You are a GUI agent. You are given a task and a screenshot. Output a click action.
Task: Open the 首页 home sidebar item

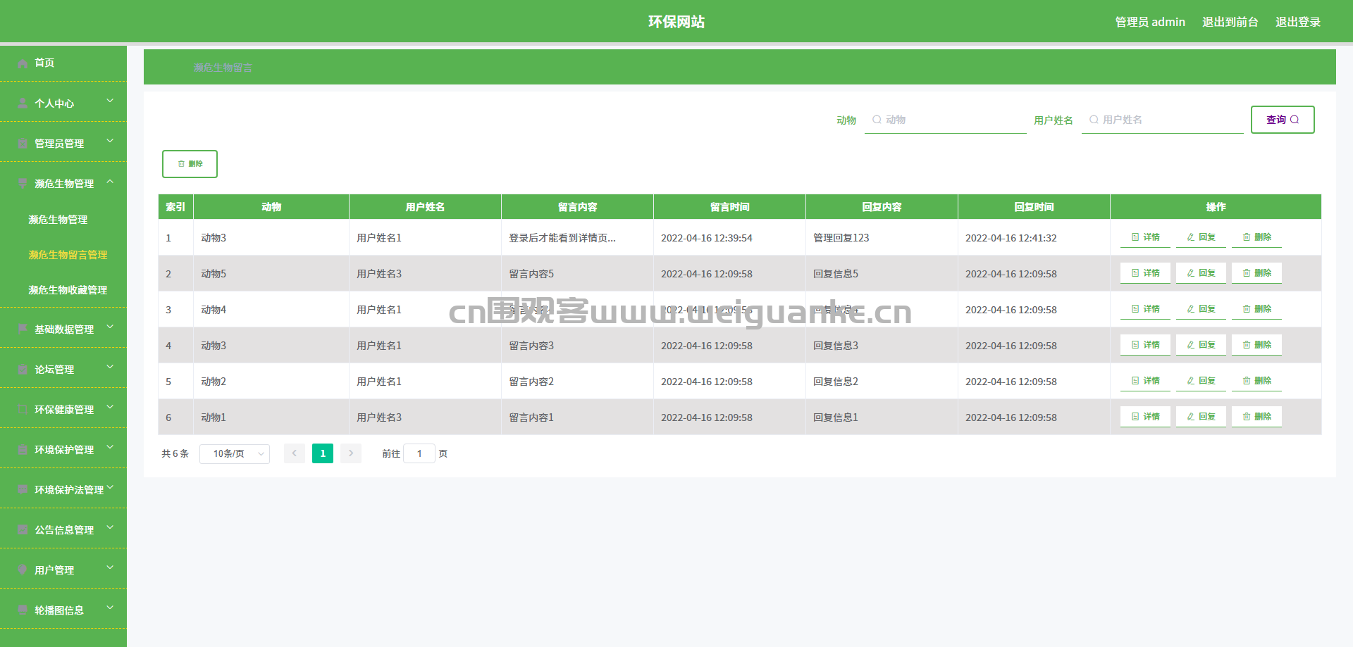pyautogui.click(x=63, y=63)
